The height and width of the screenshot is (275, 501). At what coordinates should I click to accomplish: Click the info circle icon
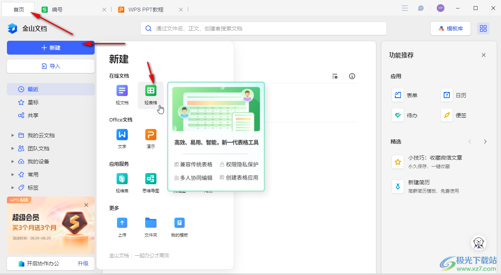(x=352, y=76)
